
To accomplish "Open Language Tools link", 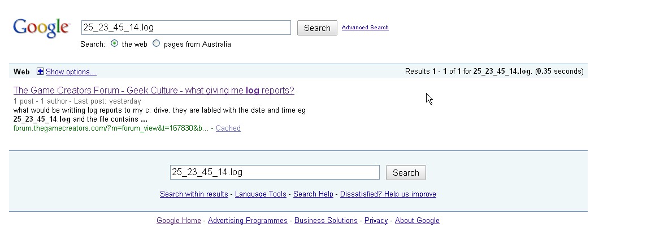I will point(261,194).
